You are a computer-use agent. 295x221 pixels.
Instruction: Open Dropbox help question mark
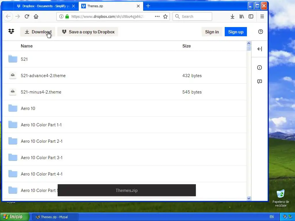tap(260, 32)
